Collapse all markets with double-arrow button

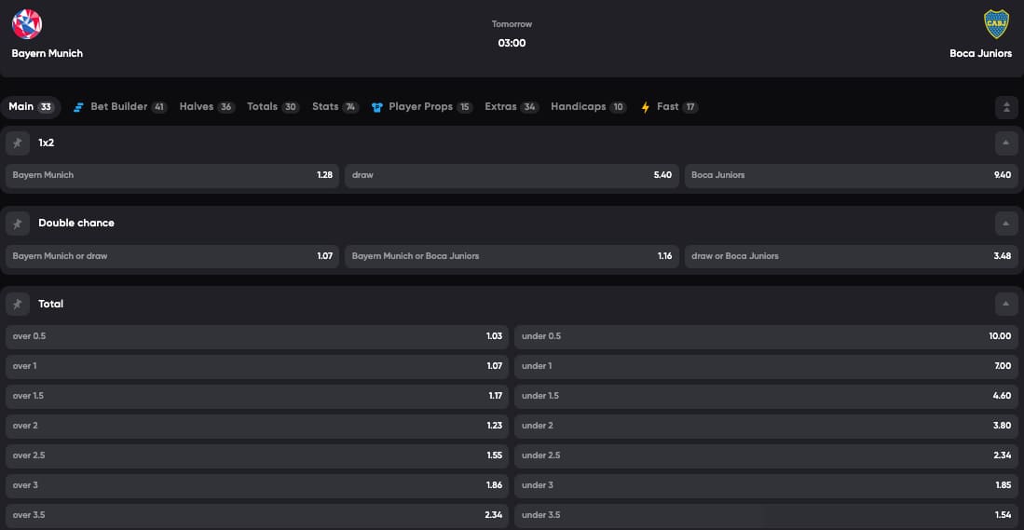(x=1006, y=107)
